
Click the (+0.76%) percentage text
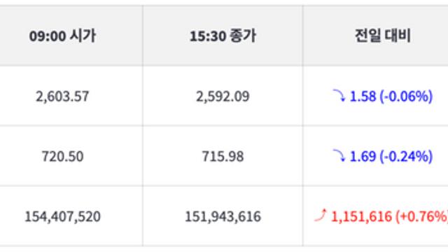pos(421,216)
